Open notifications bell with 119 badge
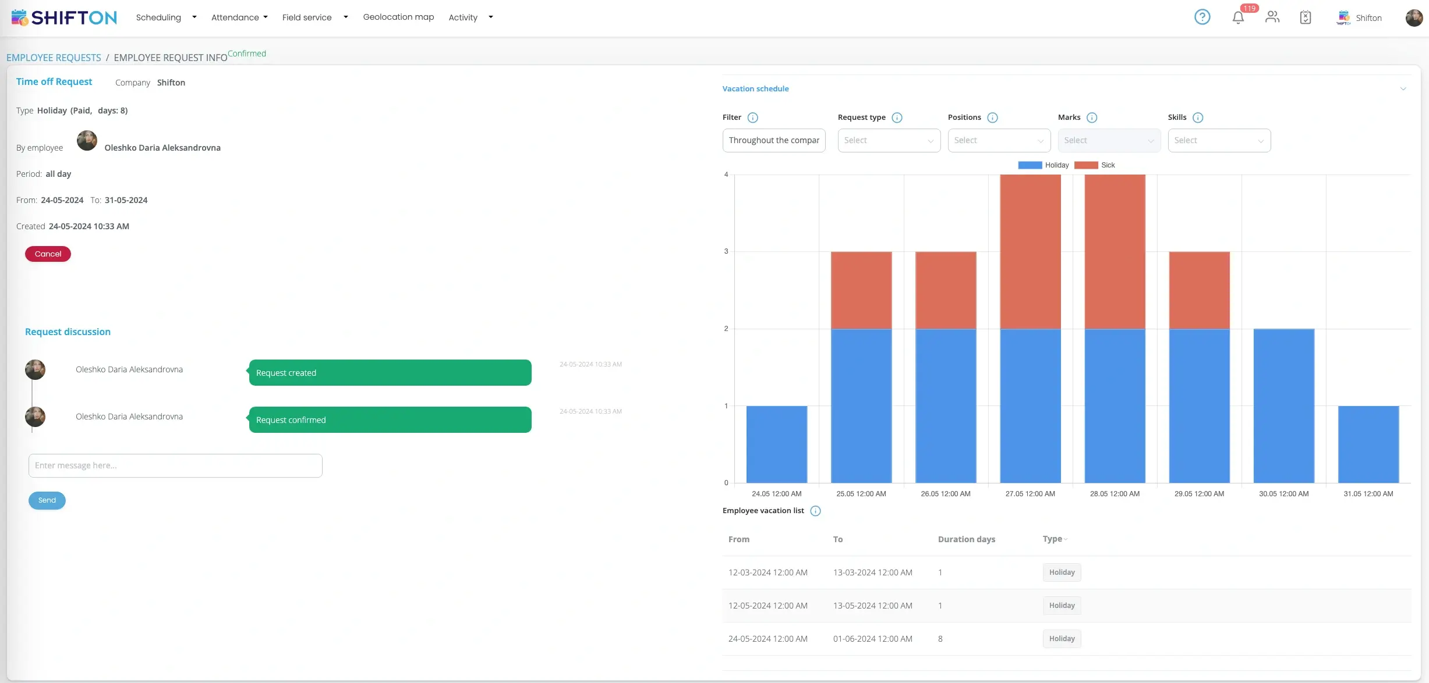The image size is (1429, 683). tap(1238, 17)
